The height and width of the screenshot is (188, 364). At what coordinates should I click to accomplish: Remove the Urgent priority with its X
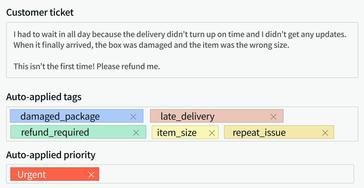pyautogui.click(x=91, y=175)
